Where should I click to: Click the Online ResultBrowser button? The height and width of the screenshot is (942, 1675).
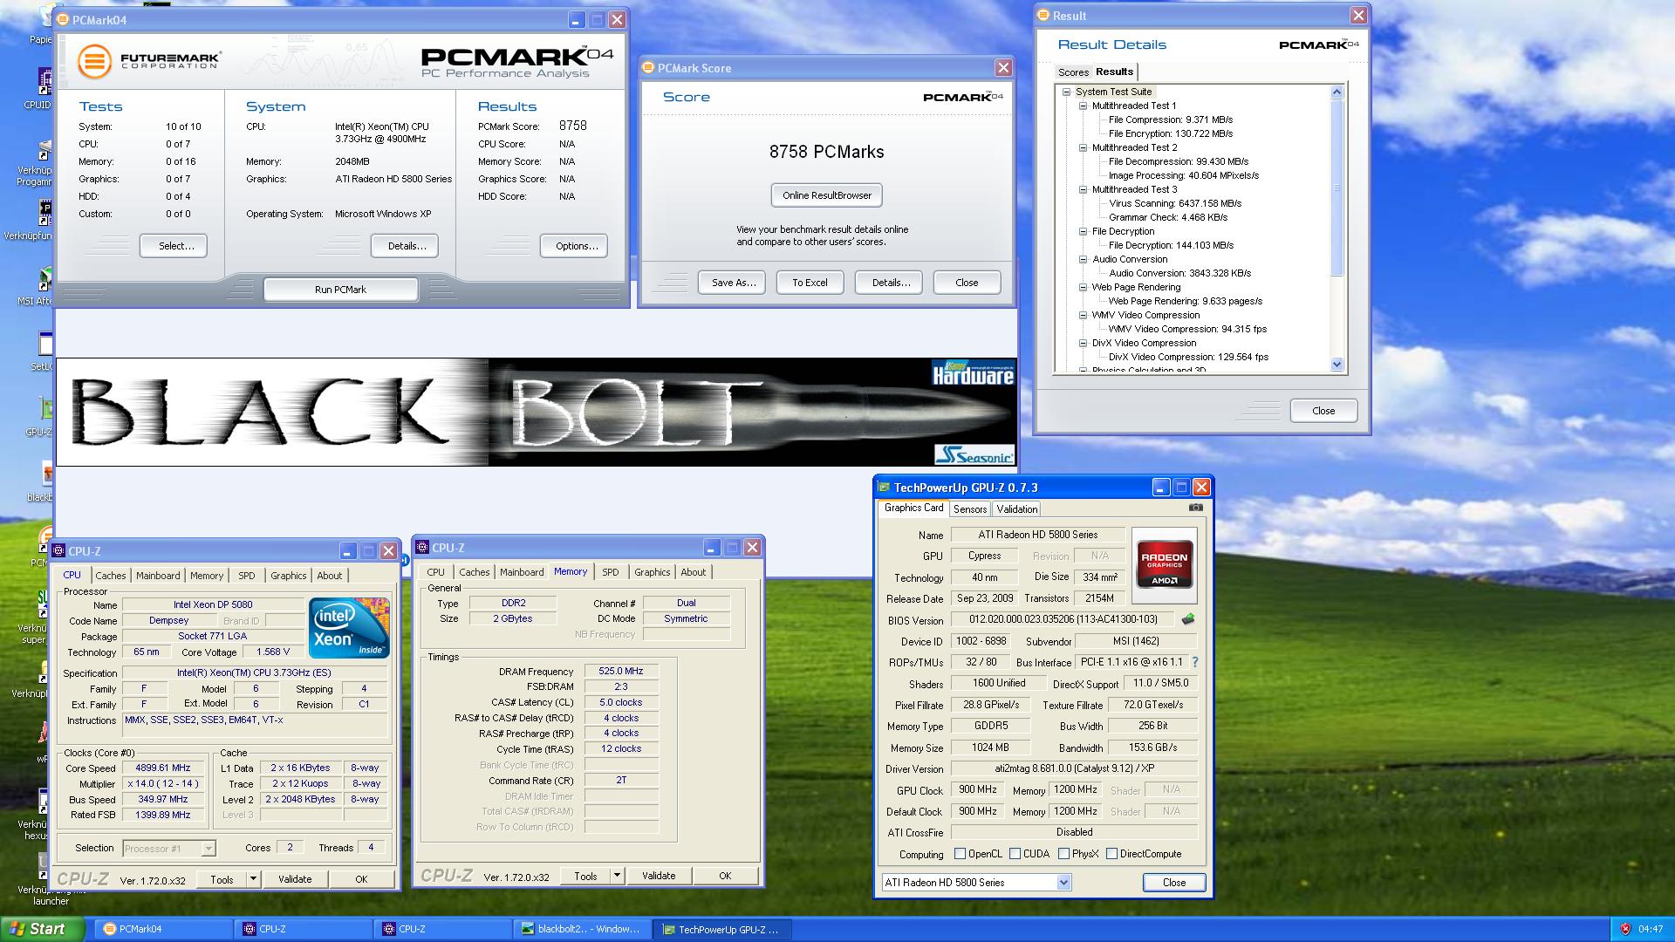point(826,195)
